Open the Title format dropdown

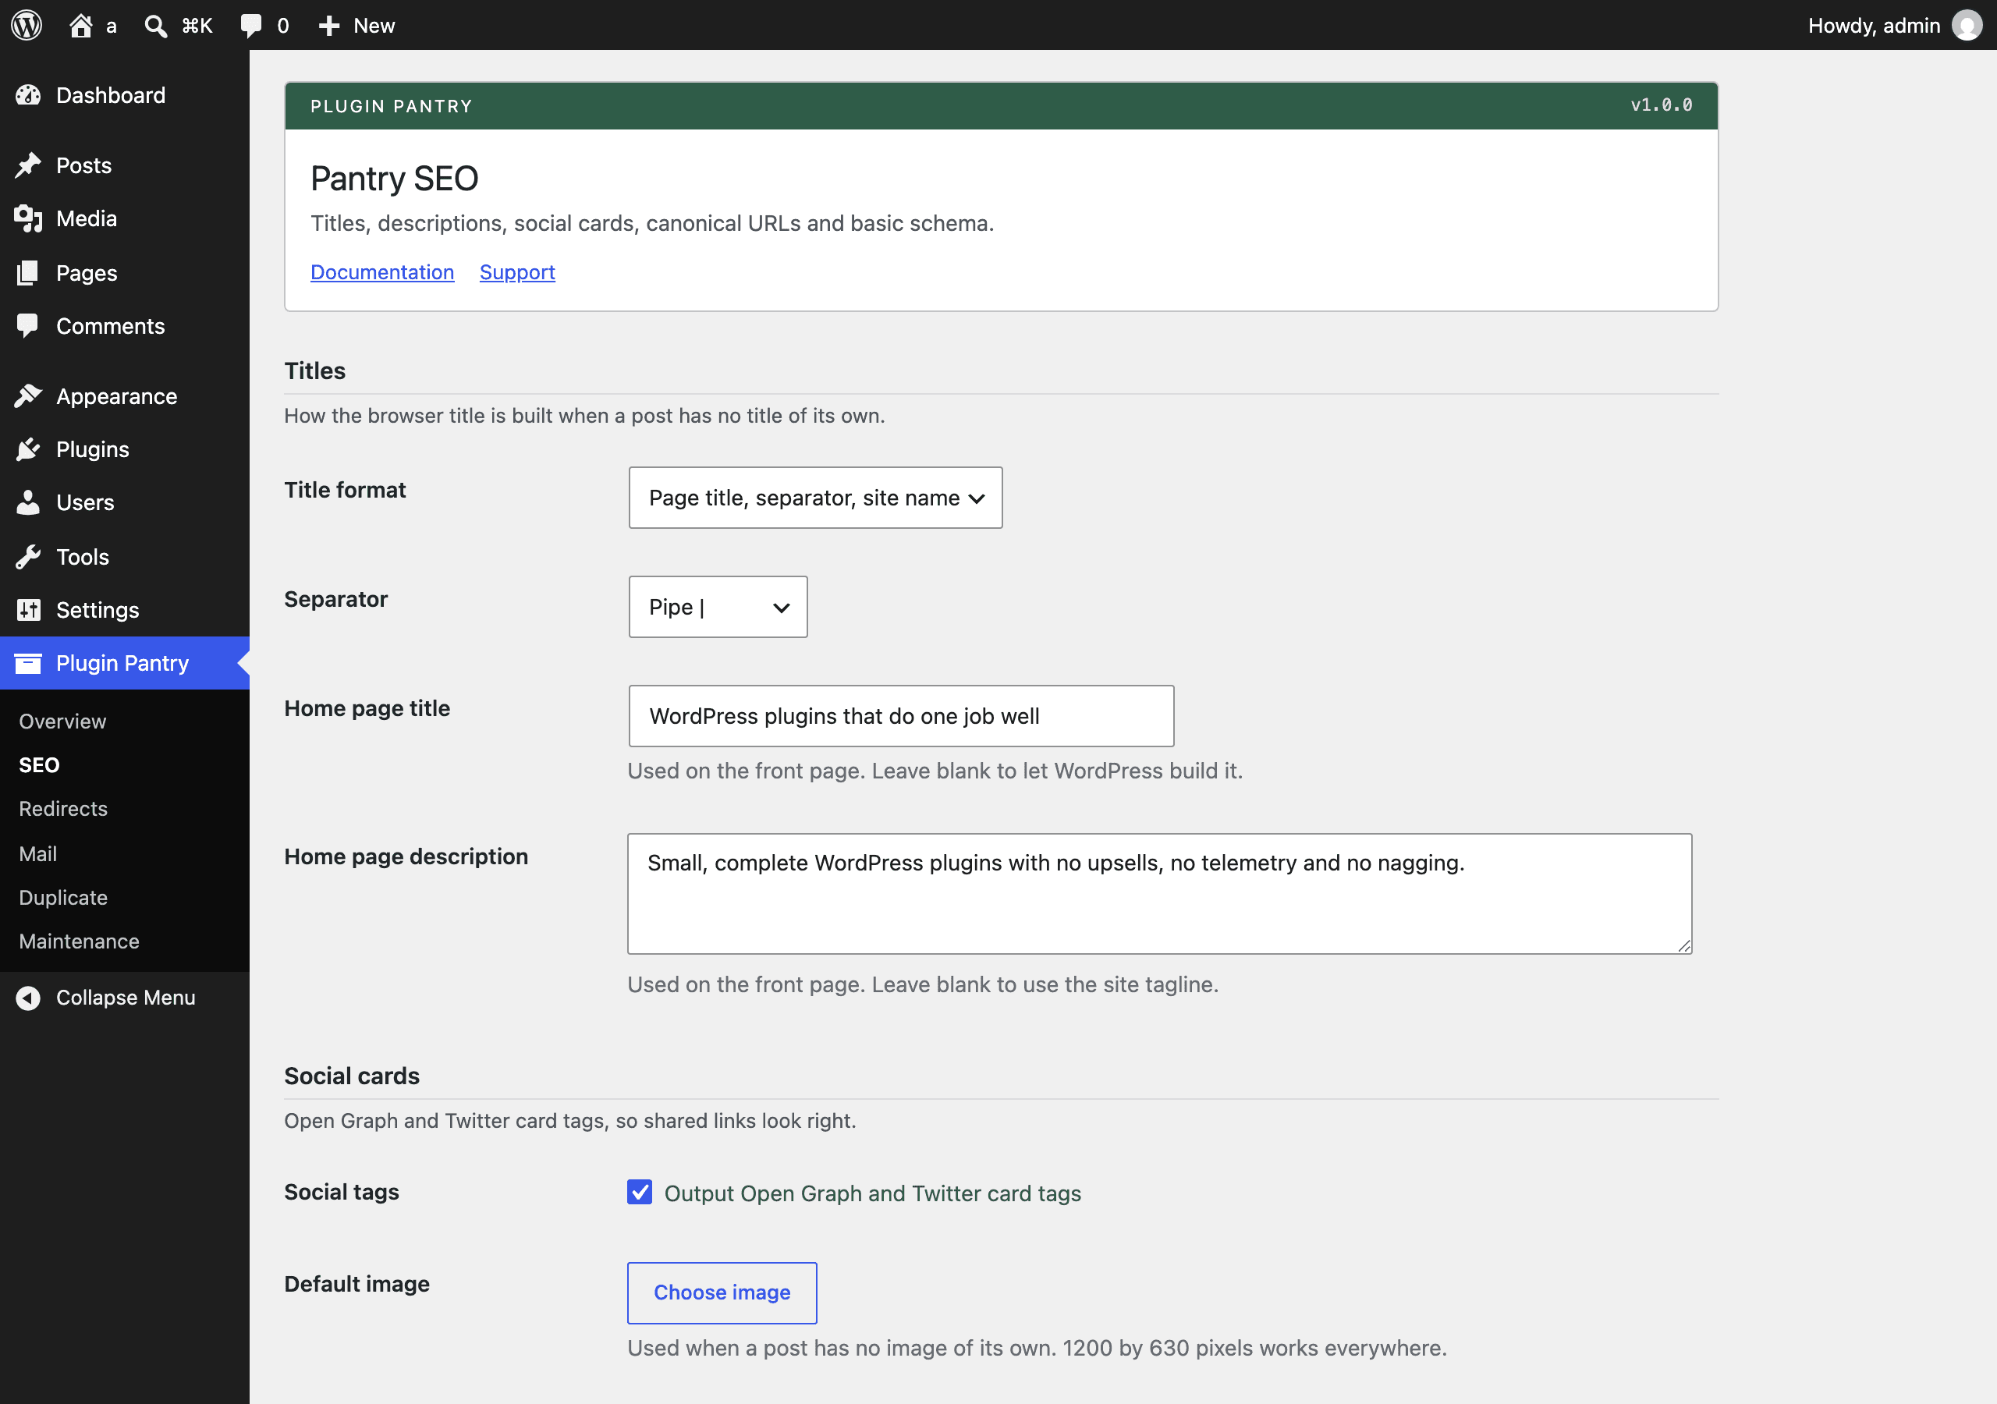(x=815, y=498)
